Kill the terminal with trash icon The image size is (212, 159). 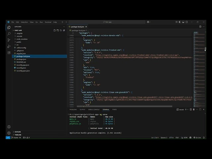[x=194, y=110]
